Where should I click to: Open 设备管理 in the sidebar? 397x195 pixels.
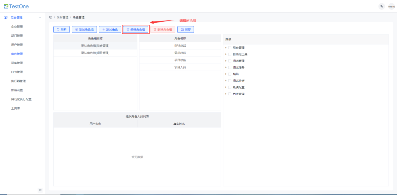coord(17,63)
